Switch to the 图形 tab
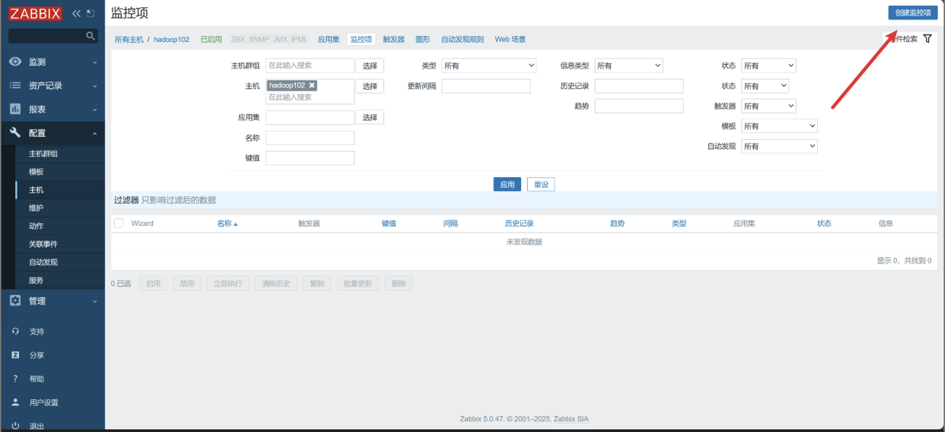 coord(423,39)
